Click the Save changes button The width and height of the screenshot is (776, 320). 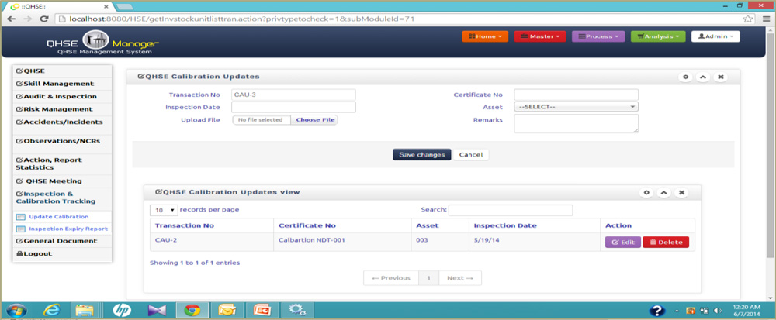click(421, 154)
